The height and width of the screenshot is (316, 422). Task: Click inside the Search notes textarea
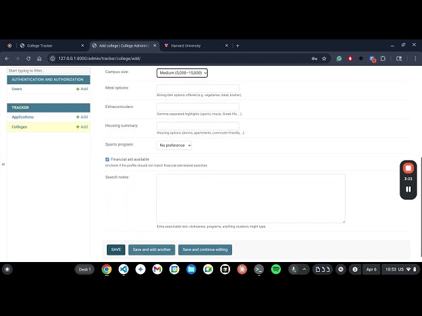pyautogui.click(x=251, y=198)
